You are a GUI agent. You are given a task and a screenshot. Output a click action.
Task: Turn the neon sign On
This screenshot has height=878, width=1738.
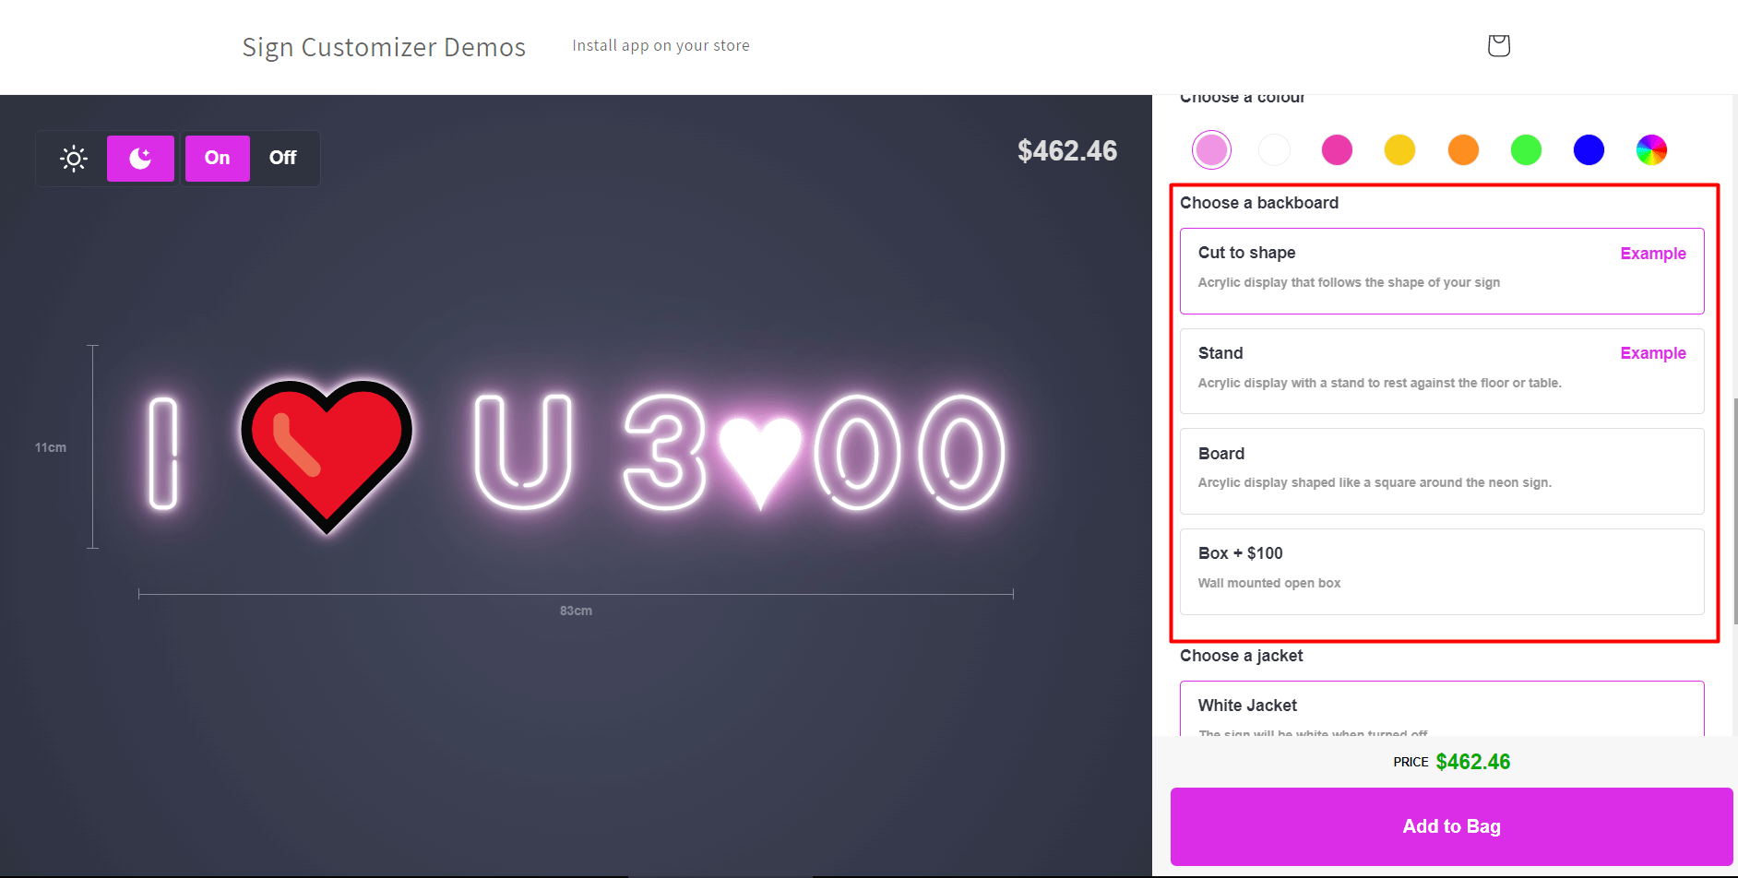coord(217,159)
